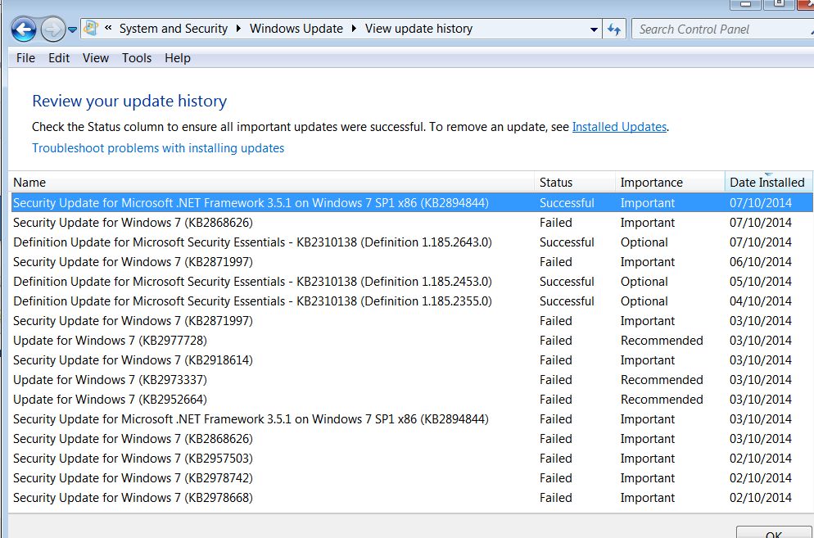Select the failed KB2977728 update row

tap(412, 341)
